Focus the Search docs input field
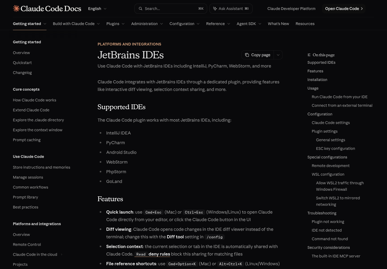The width and height of the screenshot is (387, 269). click(171, 9)
